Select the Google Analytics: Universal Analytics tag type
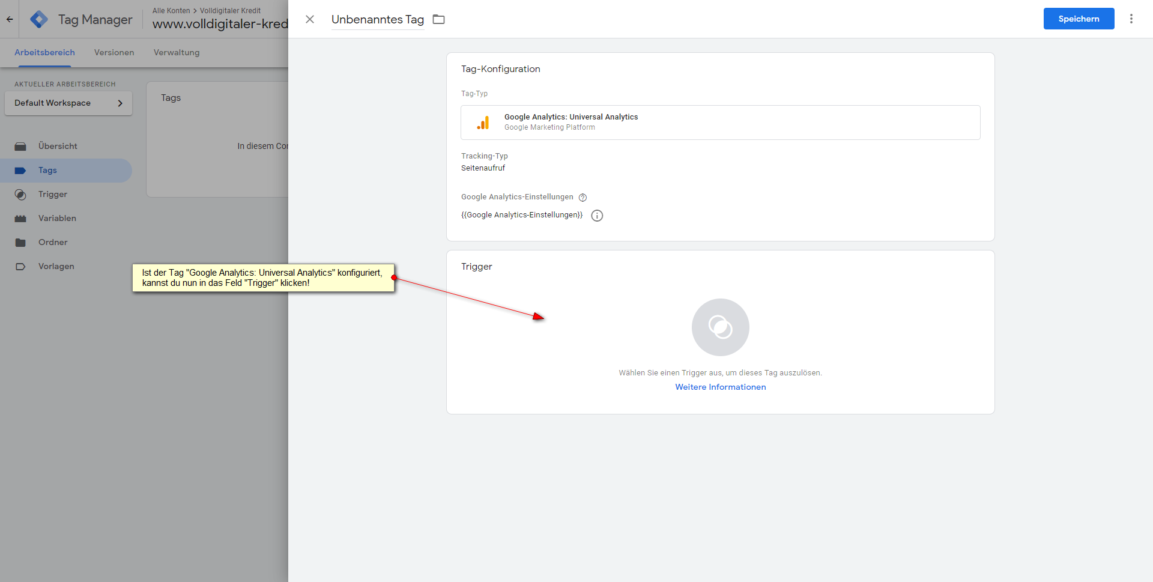Viewport: 1153px width, 582px height. [x=720, y=123]
